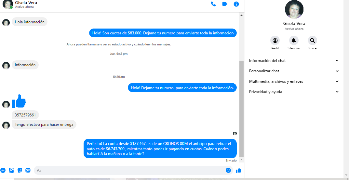
Task: Expand Privacidad y ayuda section
Action: coord(294,92)
